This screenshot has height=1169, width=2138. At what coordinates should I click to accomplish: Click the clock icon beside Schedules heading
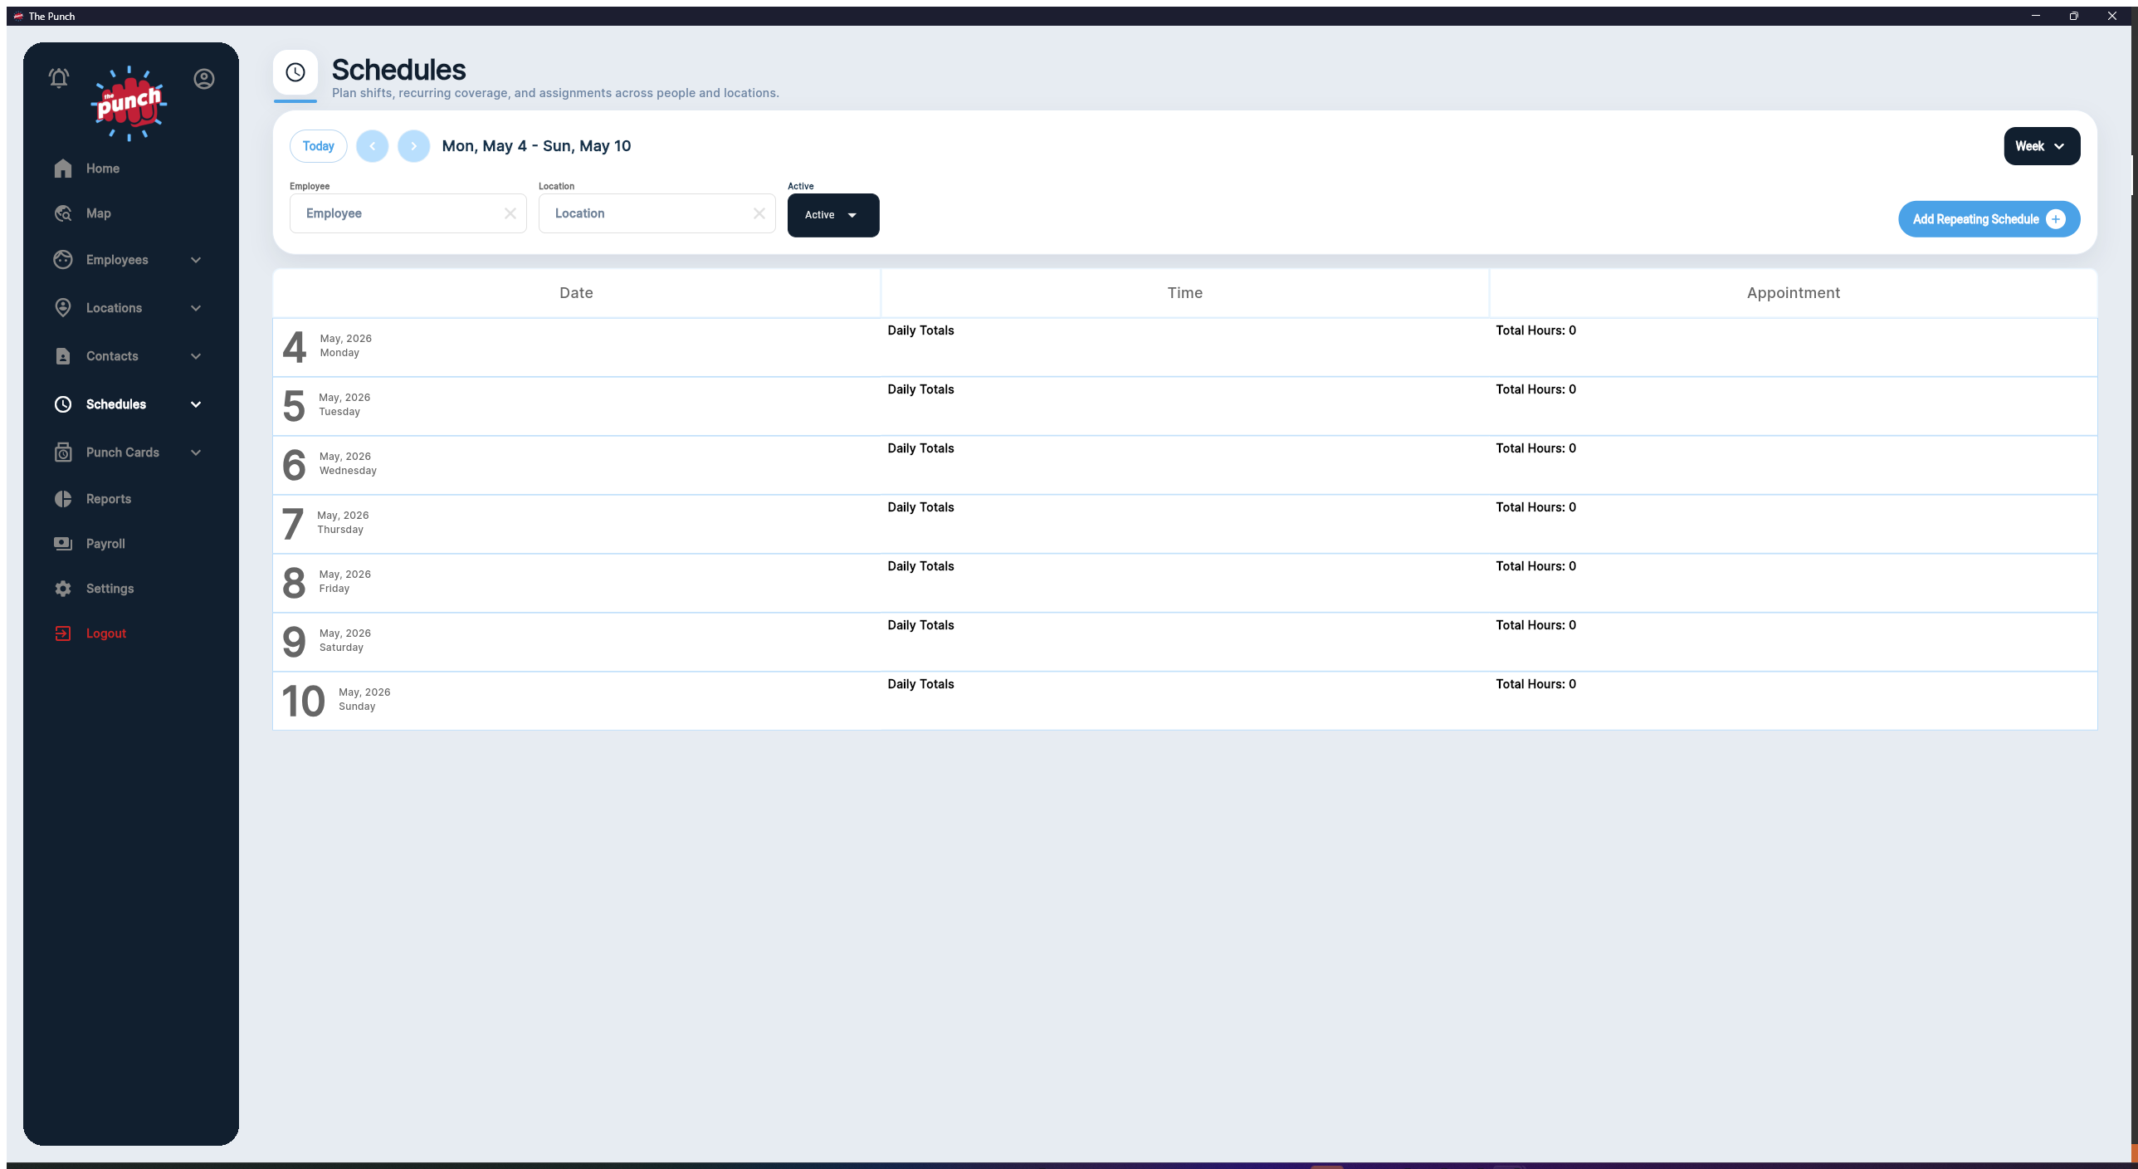click(x=295, y=72)
